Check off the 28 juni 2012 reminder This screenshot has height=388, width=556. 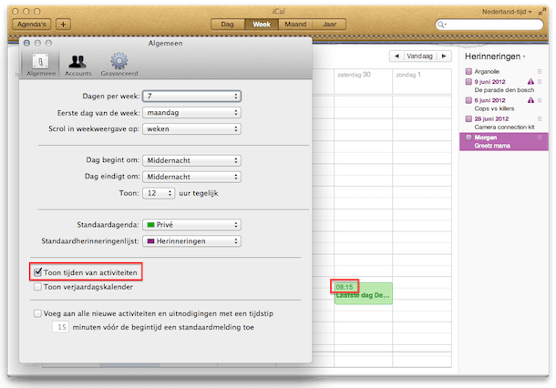pos(468,118)
